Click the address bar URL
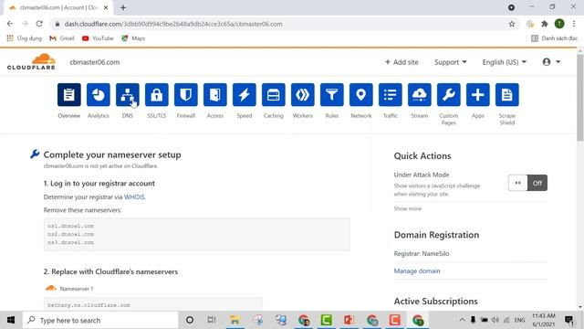This screenshot has width=584, height=329. pyautogui.click(x=173, y=24)
